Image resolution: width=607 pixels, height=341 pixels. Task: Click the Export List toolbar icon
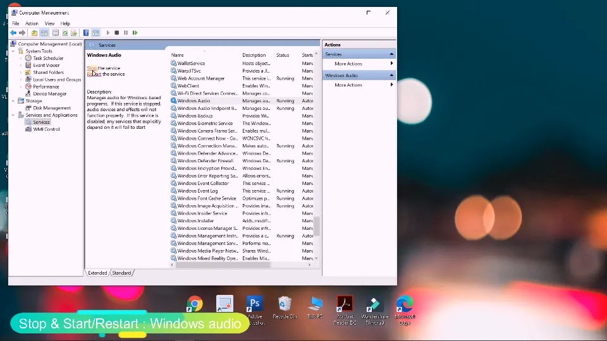tap(74, 33)
